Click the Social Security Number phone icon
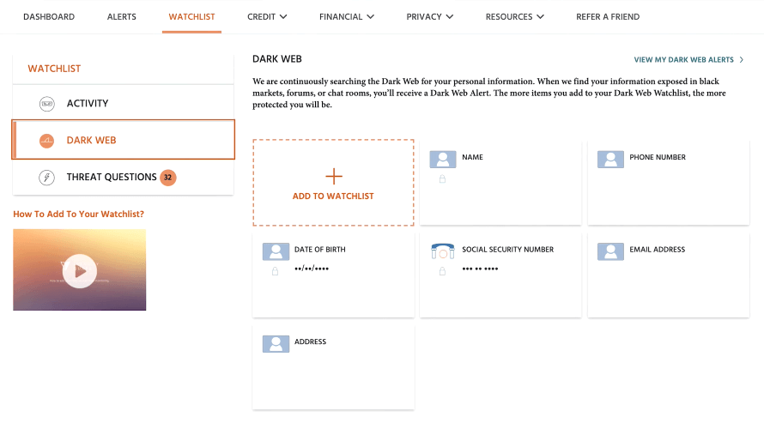 tap(442, 251)
